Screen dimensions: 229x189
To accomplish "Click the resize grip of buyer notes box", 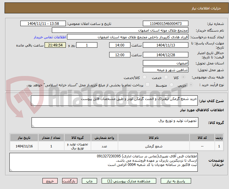I will pyautogui.click(x=11, y=170).
